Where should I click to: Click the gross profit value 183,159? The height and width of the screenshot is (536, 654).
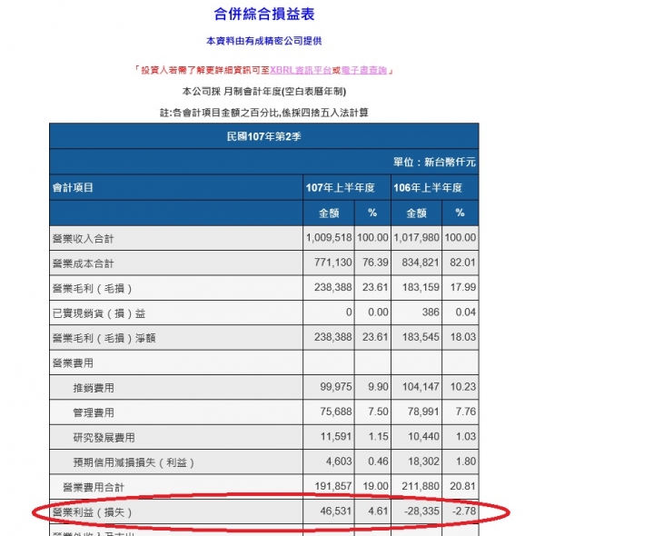point(421,287)
